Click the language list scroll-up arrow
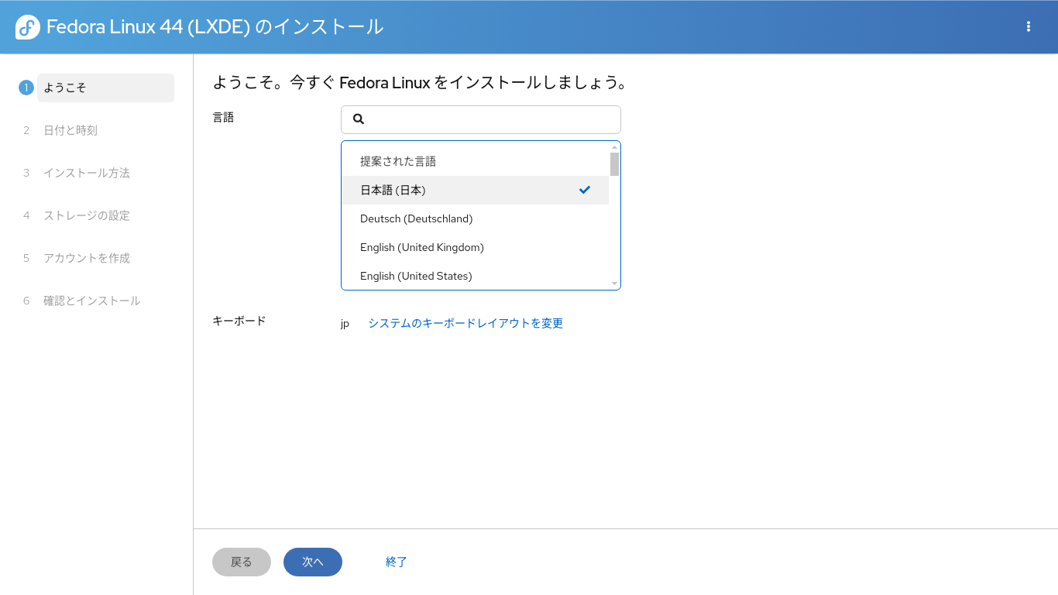Image resolution: width=1058 pixels, height=595 pixels. pyautogui.click(x=614, y=147)
